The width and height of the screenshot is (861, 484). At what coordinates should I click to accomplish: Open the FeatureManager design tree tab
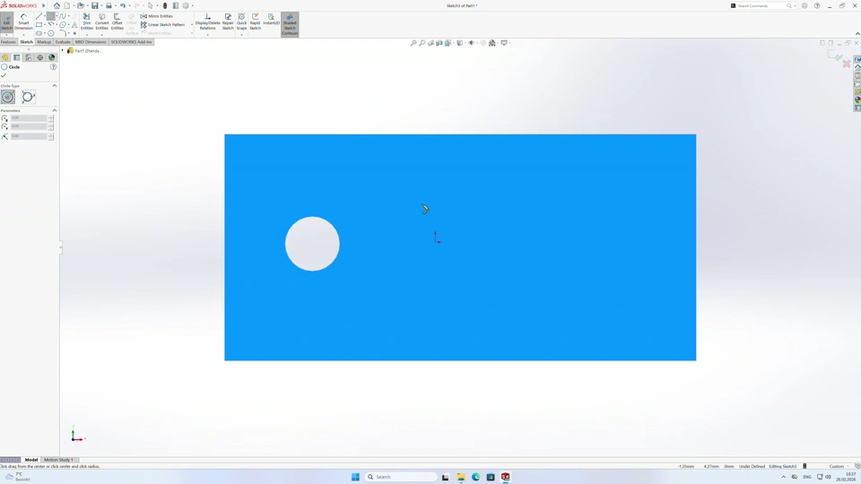pyautogui.click(x=5, y=57)
